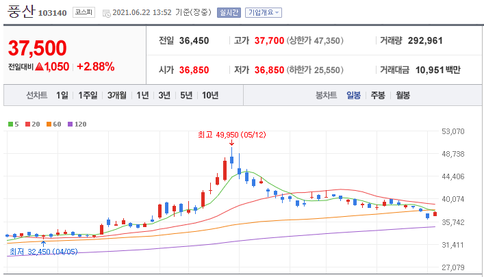Click the red up-triangle change icon

pyautogui.click(x=39, y=66)
